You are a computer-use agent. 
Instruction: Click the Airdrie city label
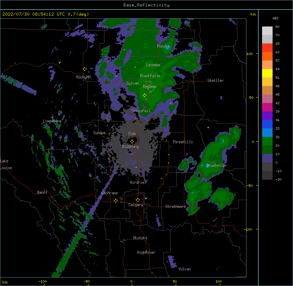137,182
